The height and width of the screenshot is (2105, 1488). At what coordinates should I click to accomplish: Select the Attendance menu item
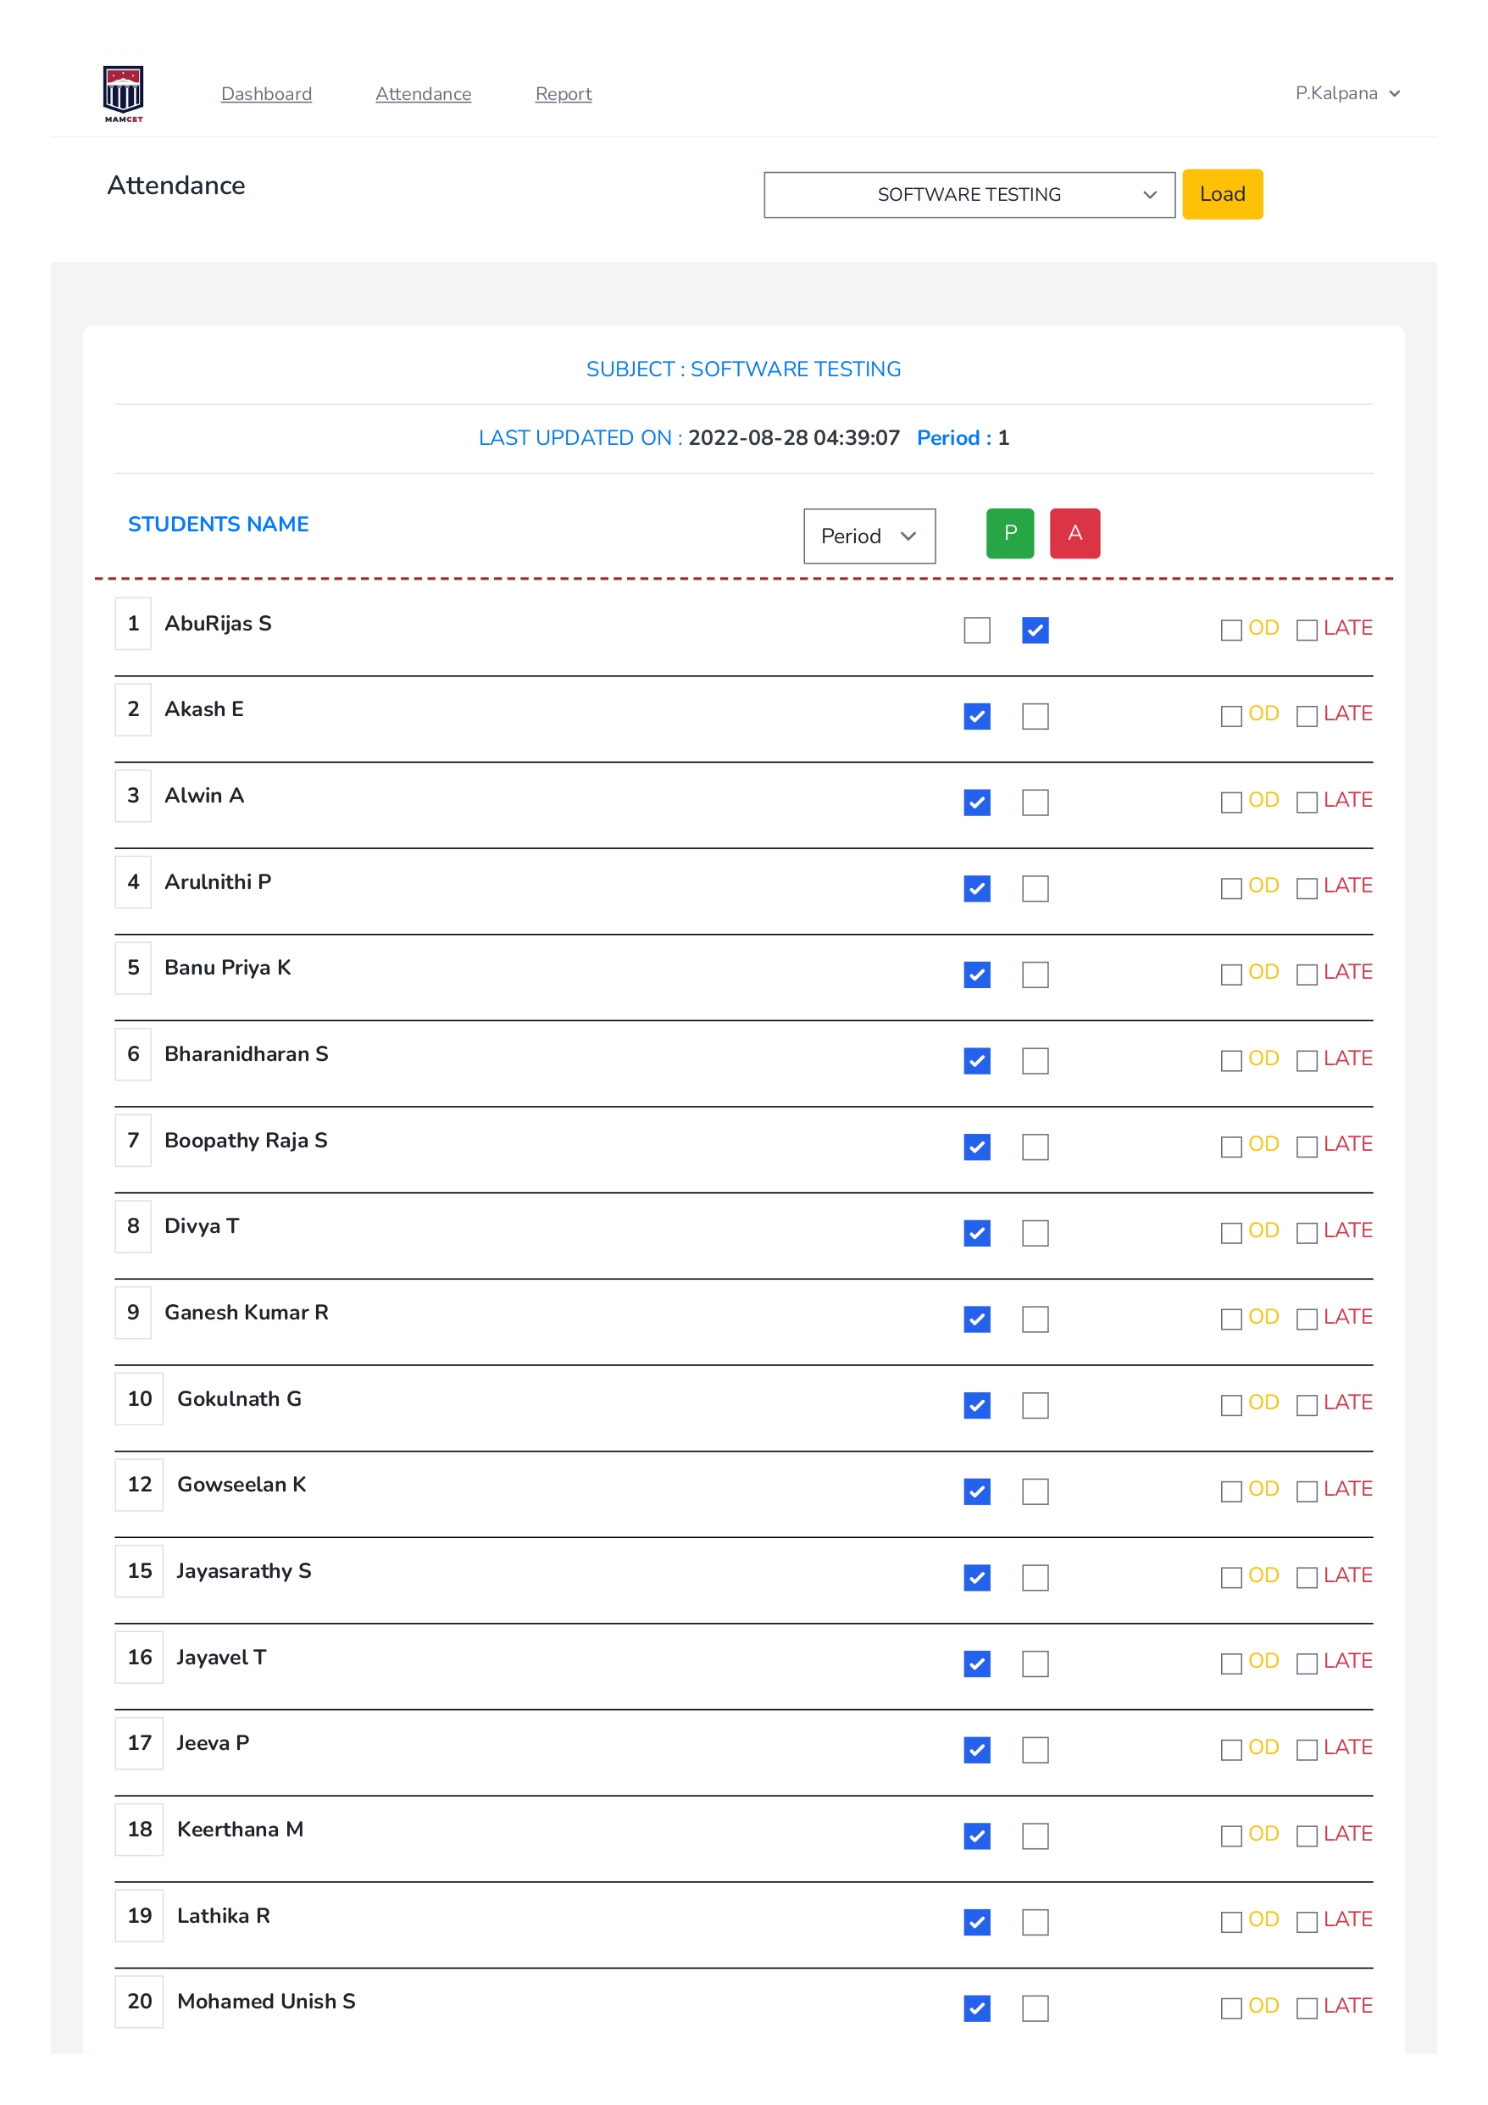coord(423,93)
